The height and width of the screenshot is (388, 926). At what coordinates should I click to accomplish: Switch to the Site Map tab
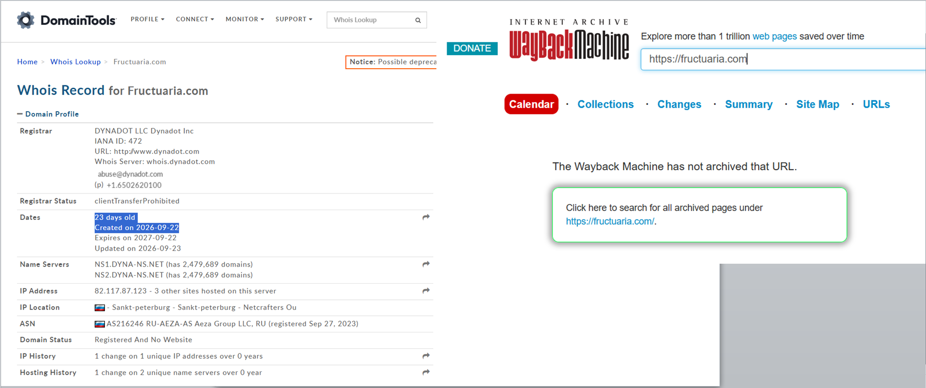tap(818, 104)
